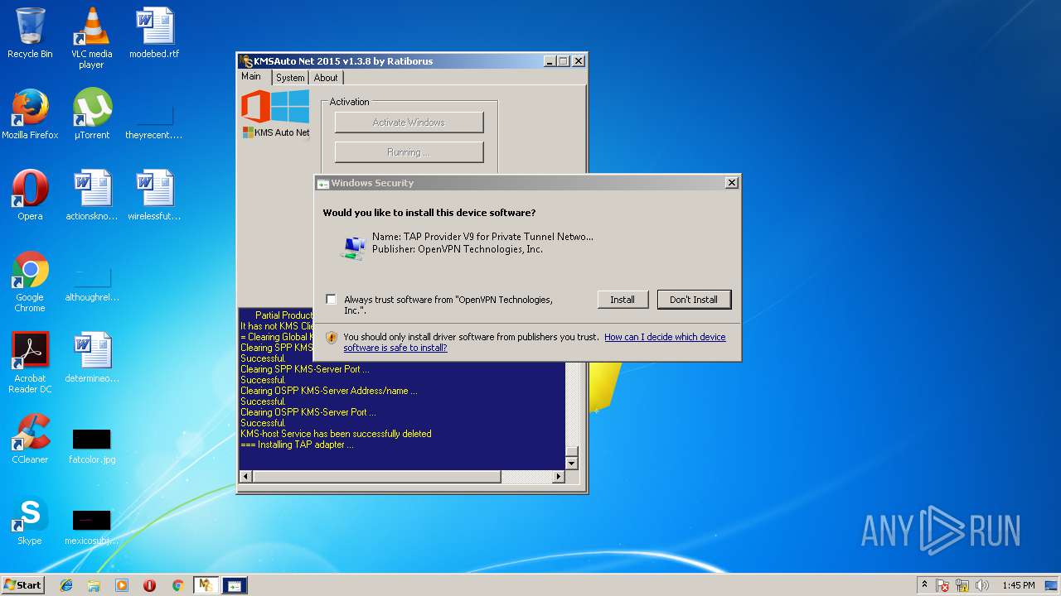Image resolution: width=1061 pixels, height=596 pixels.
Task: Minimize the KMSAuto Net window
Action: (550, 61)
